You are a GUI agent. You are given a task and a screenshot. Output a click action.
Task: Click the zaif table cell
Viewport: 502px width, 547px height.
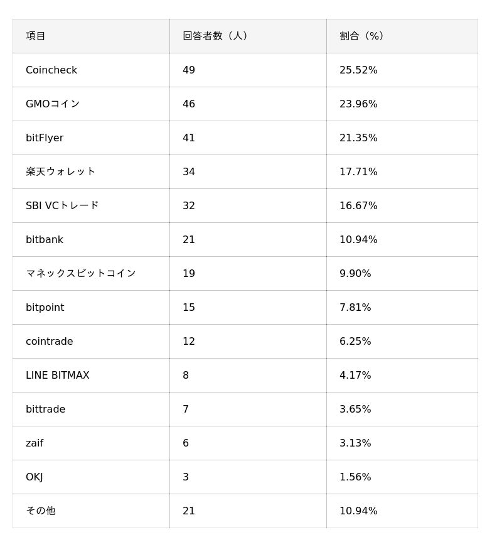tap(35, 443)
